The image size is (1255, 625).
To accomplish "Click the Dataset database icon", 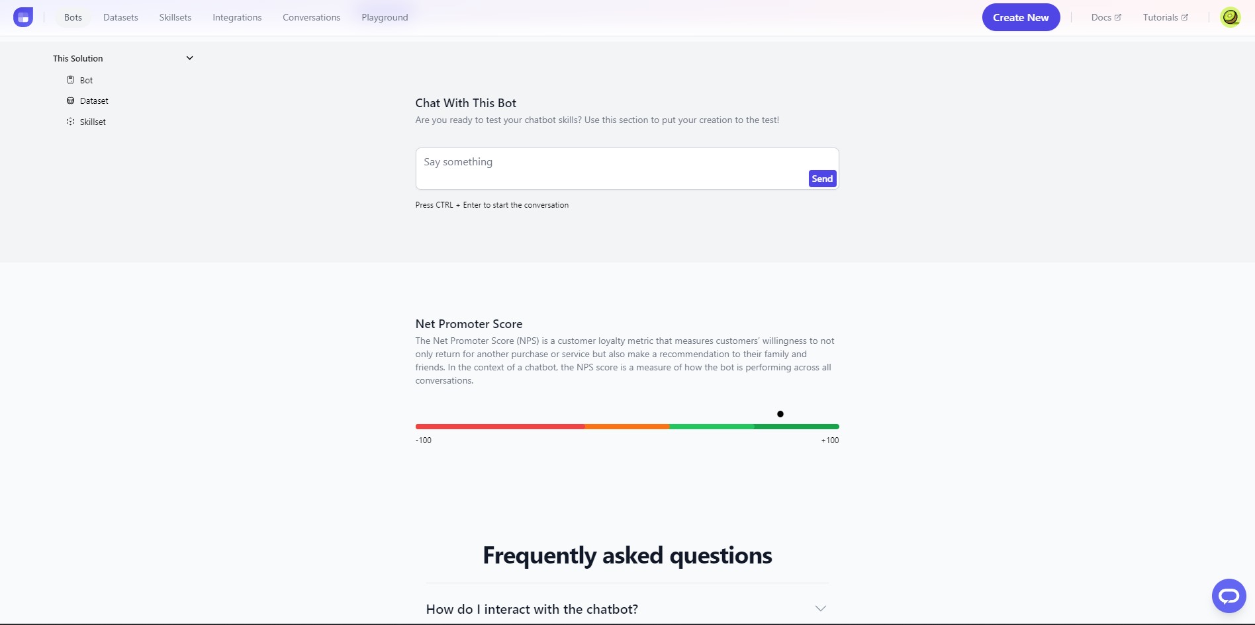I will pyautogui.click(x=70, y=101).
